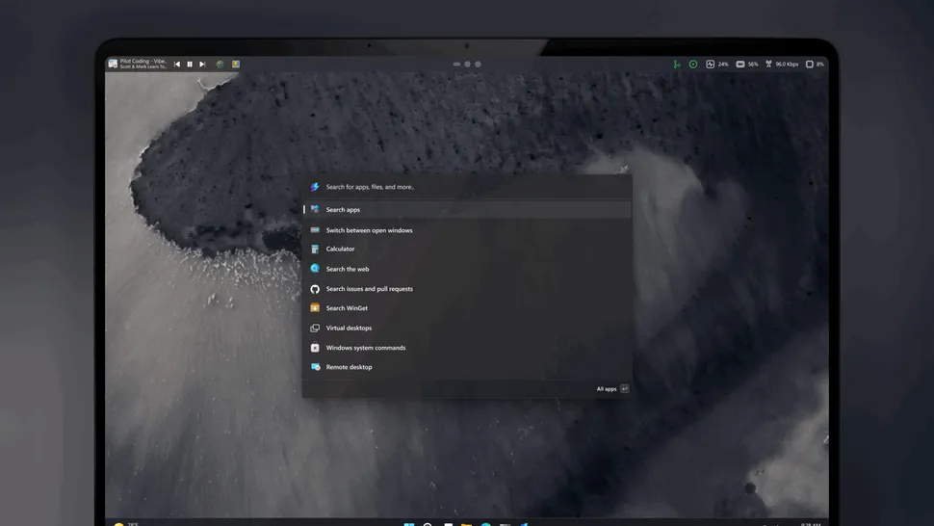Click the GitHub icon for issues and pull requests
The height and width of the screenshot is (526, 934).
tap(315, 289)
